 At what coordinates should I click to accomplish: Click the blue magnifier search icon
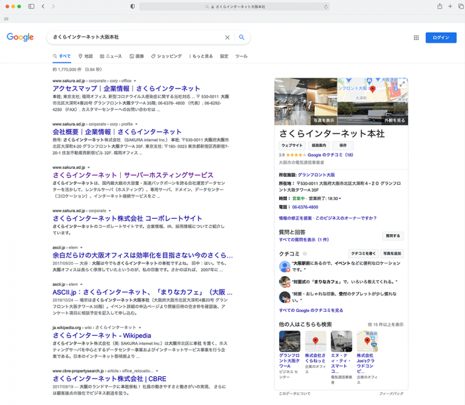(242, 37)
